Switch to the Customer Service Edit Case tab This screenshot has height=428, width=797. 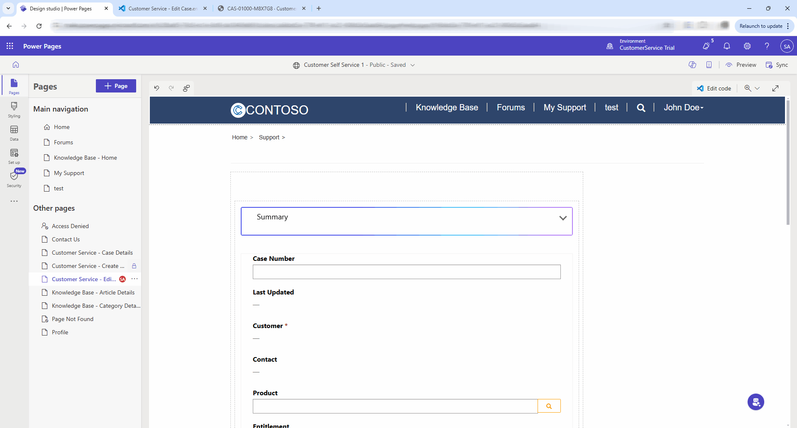click(162, 8)
